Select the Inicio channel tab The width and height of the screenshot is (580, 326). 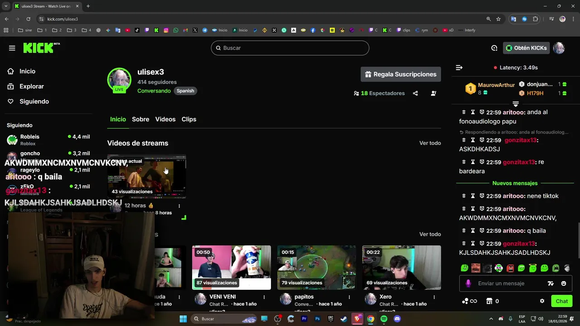pyautogui.click(x=118, y=119)
